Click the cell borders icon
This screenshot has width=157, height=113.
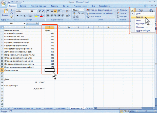point(31,15)
